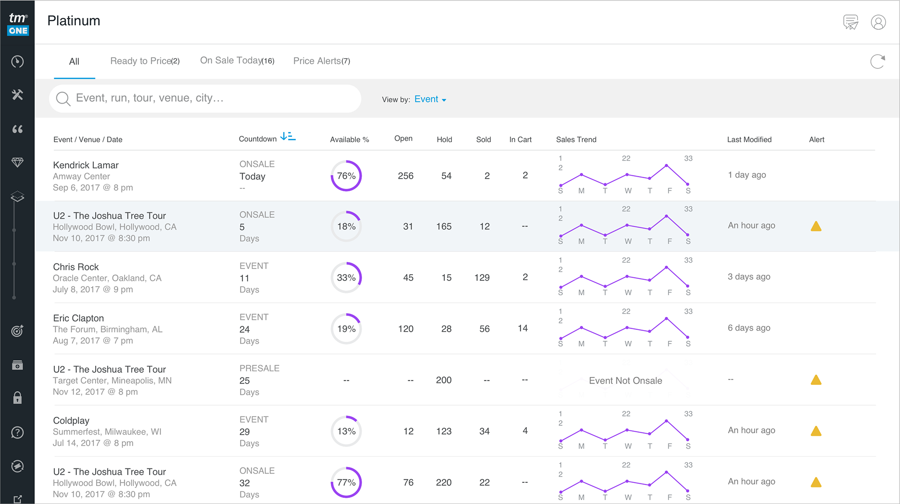Click the 'Event Not Onsale' text
Image resolution: width=900 pixels, height=504 pixels.
click(x=625, y=381)
